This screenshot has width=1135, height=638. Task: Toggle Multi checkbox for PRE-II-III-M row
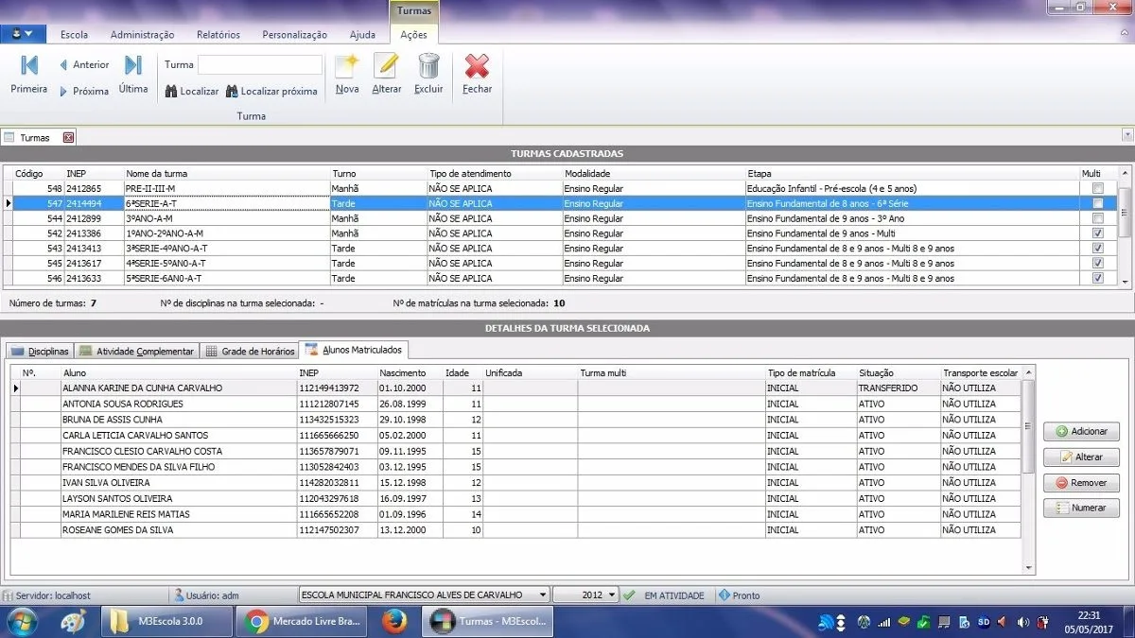click(x=1098, y=188)
